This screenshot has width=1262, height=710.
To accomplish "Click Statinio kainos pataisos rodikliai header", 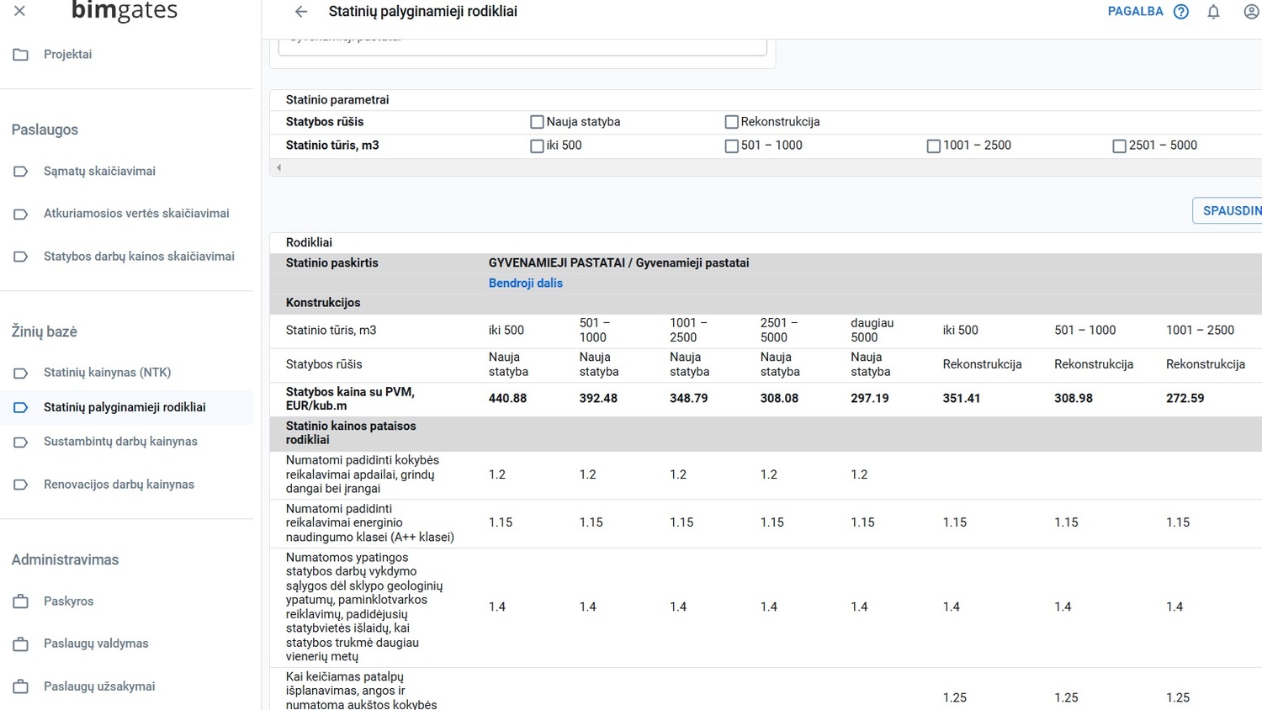I will pos(351,433).
